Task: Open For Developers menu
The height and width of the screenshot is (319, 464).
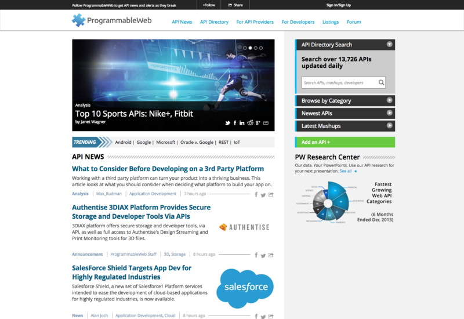Action: [298, 22]
